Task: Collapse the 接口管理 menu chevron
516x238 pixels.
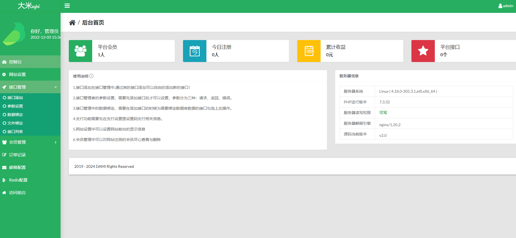Action: click(x=56, y=87)
